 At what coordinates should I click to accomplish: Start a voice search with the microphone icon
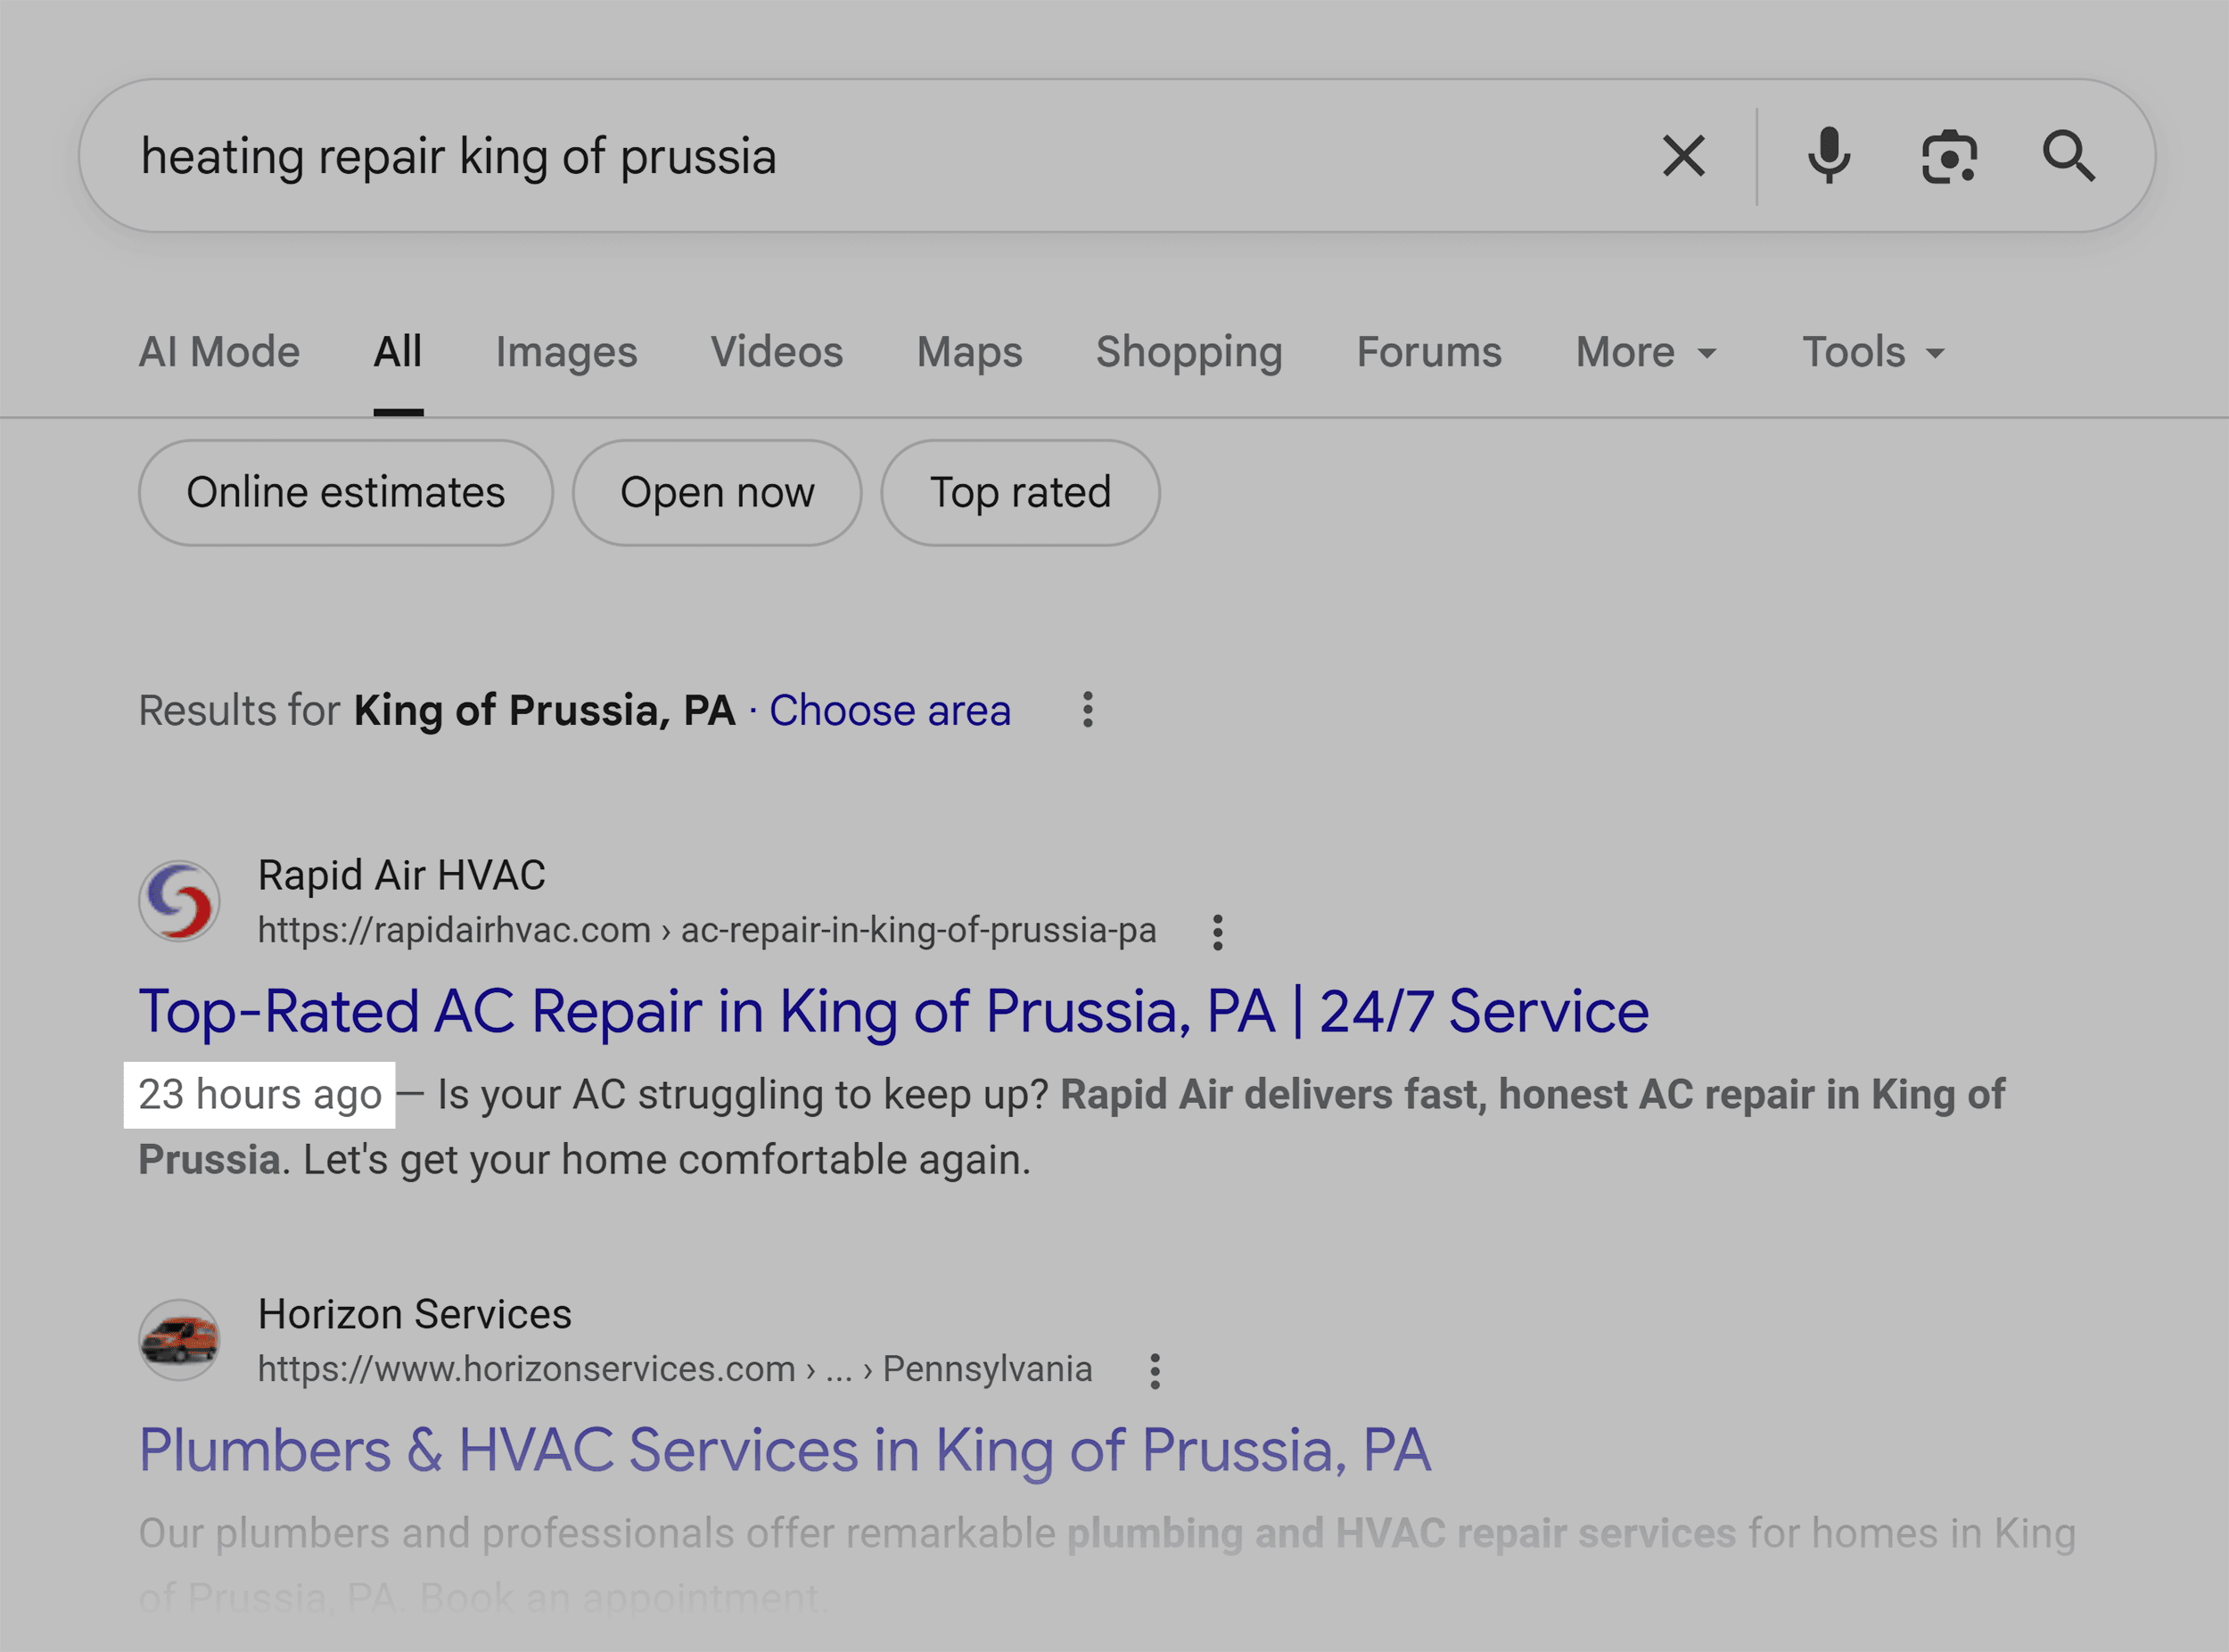click(1829, 156)
